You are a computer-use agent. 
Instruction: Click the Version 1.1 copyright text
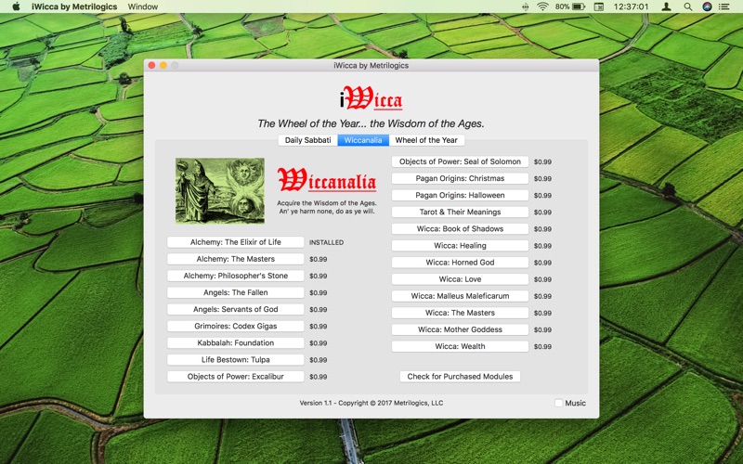click(x=371, y=403)
